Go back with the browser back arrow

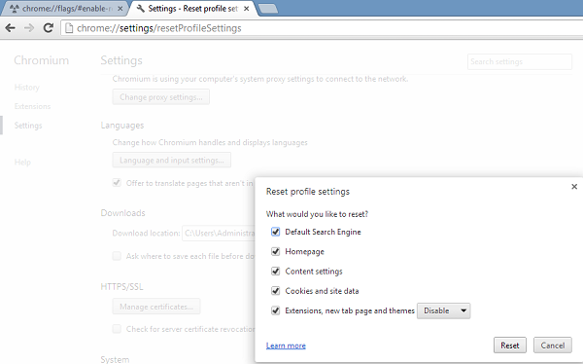(11, 28)
